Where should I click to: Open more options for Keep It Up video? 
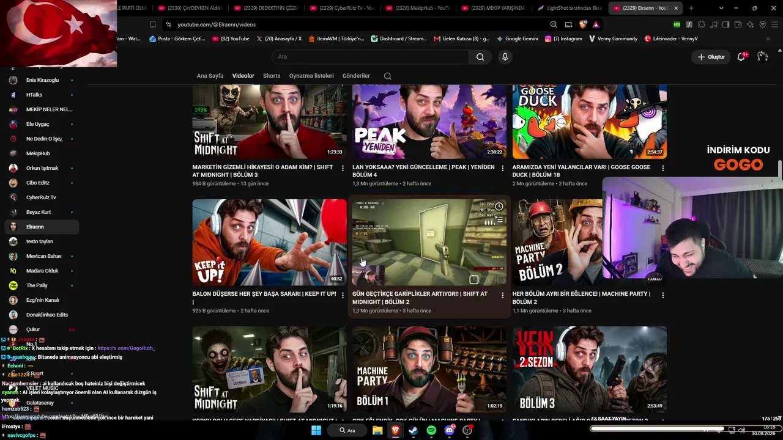pyautogui.click(x=343, y=295)
